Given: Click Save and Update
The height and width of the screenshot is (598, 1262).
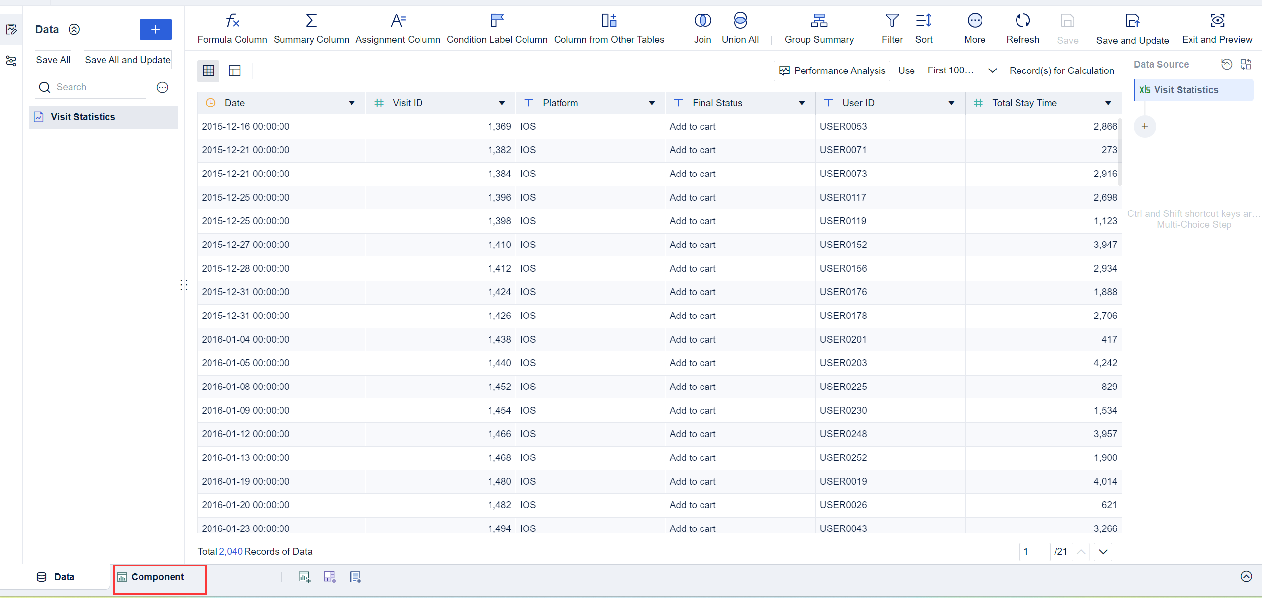Looking at the screenshot, I should pos(1132,29).
